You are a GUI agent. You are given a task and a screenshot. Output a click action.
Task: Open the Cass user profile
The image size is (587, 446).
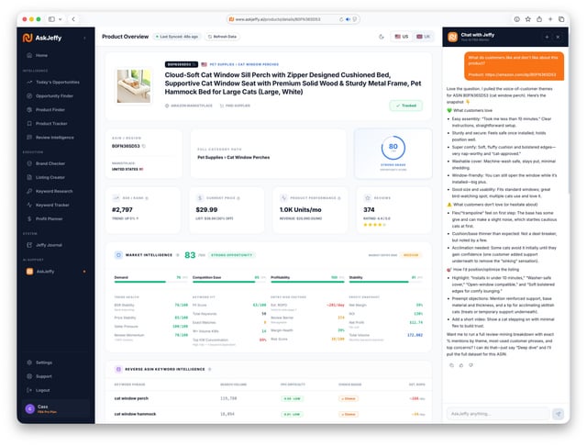(x=56, y=409)
